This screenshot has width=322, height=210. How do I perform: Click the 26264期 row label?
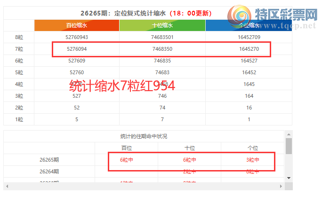[49, 171]
